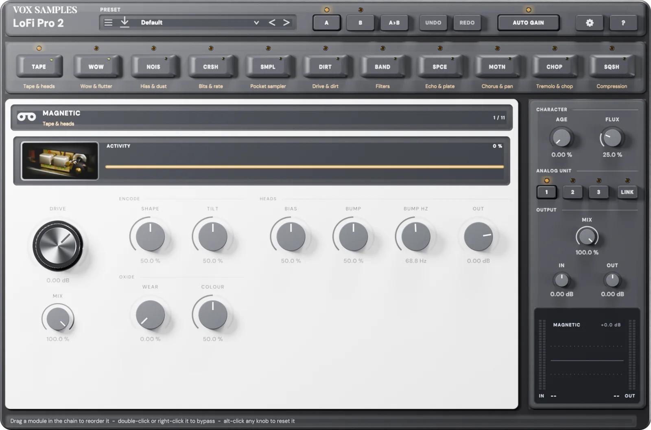Select the MOTN chorus module
651x430 pixels.
tap(497, 66)
